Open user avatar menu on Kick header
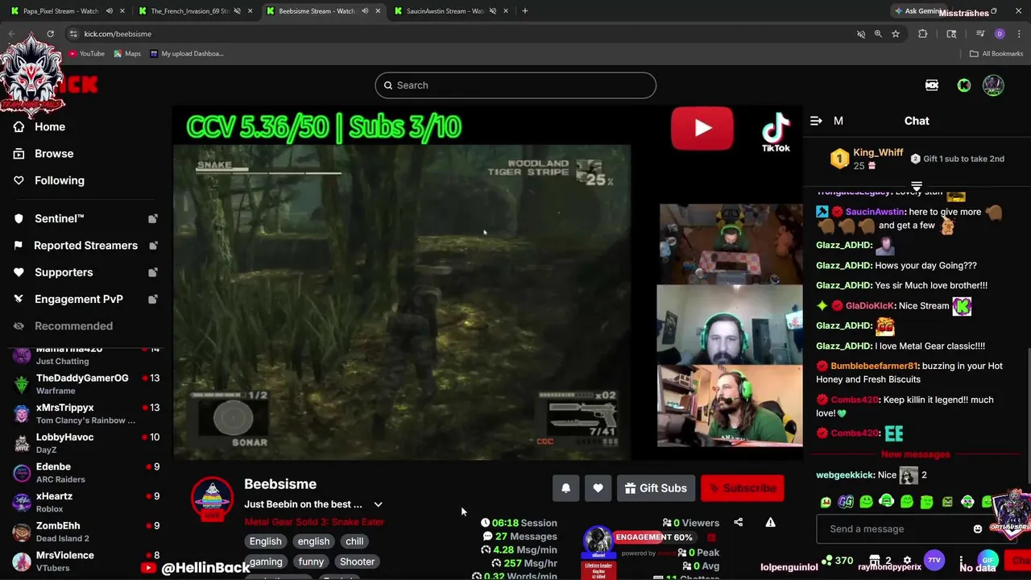The height and width of the screenshot is (580, 1031). click(993, 85)
